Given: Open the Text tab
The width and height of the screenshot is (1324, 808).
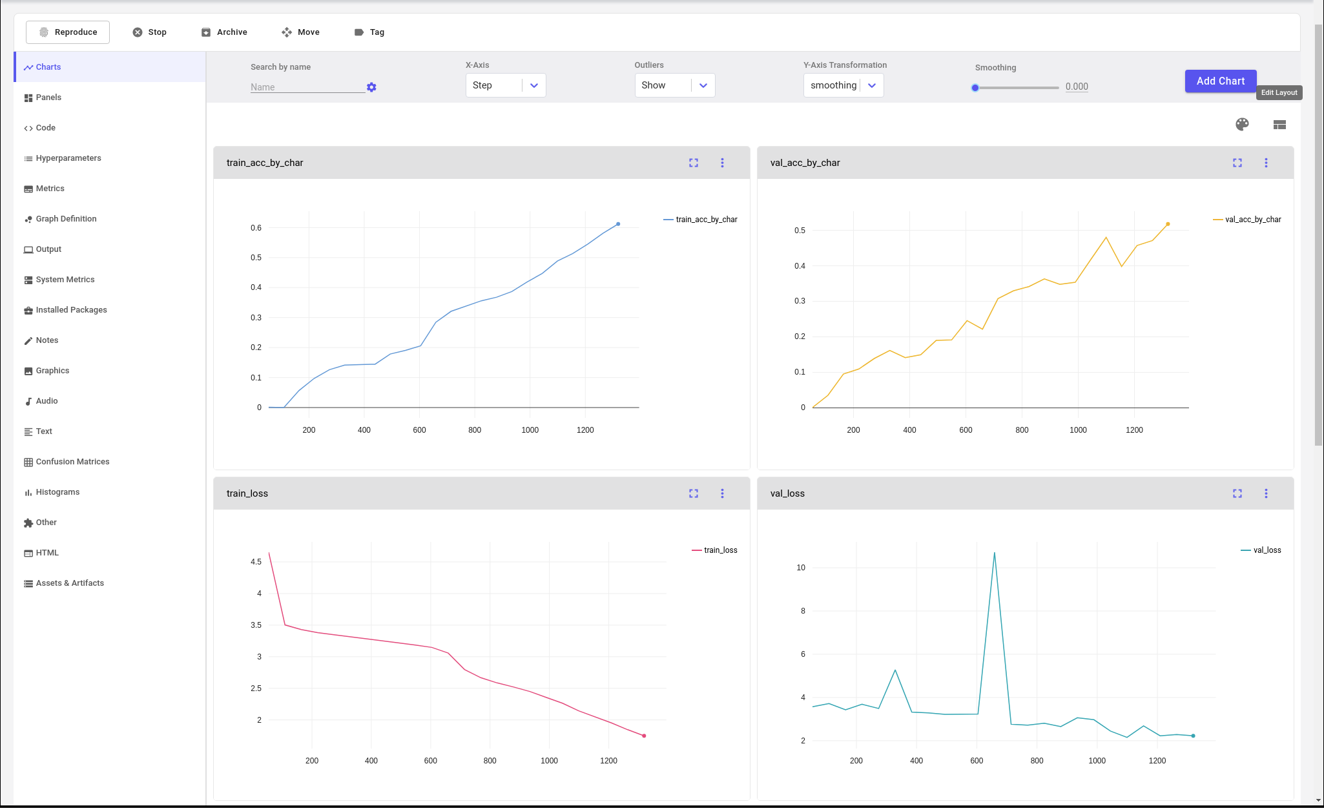Looking at the screenshot, I should pyautogui.click(x=110, y=431).
